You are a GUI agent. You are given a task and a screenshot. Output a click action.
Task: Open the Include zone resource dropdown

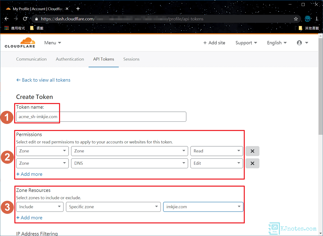pyautogui.click(x=40, y=207)
